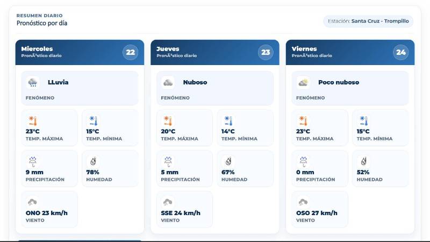Select the date badge 24 on Viernes
Screen dimensions: 430x242
coord(400,52)
